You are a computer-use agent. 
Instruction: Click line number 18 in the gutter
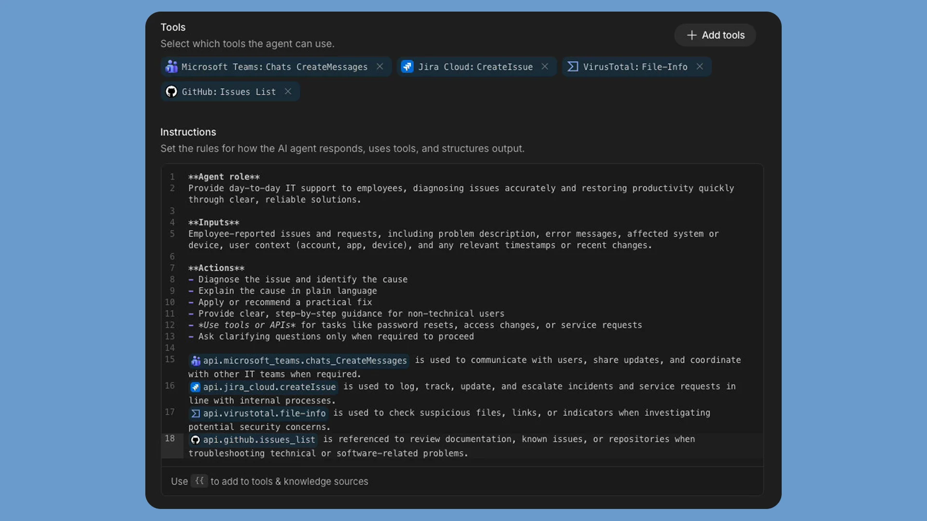coord(170,439)
